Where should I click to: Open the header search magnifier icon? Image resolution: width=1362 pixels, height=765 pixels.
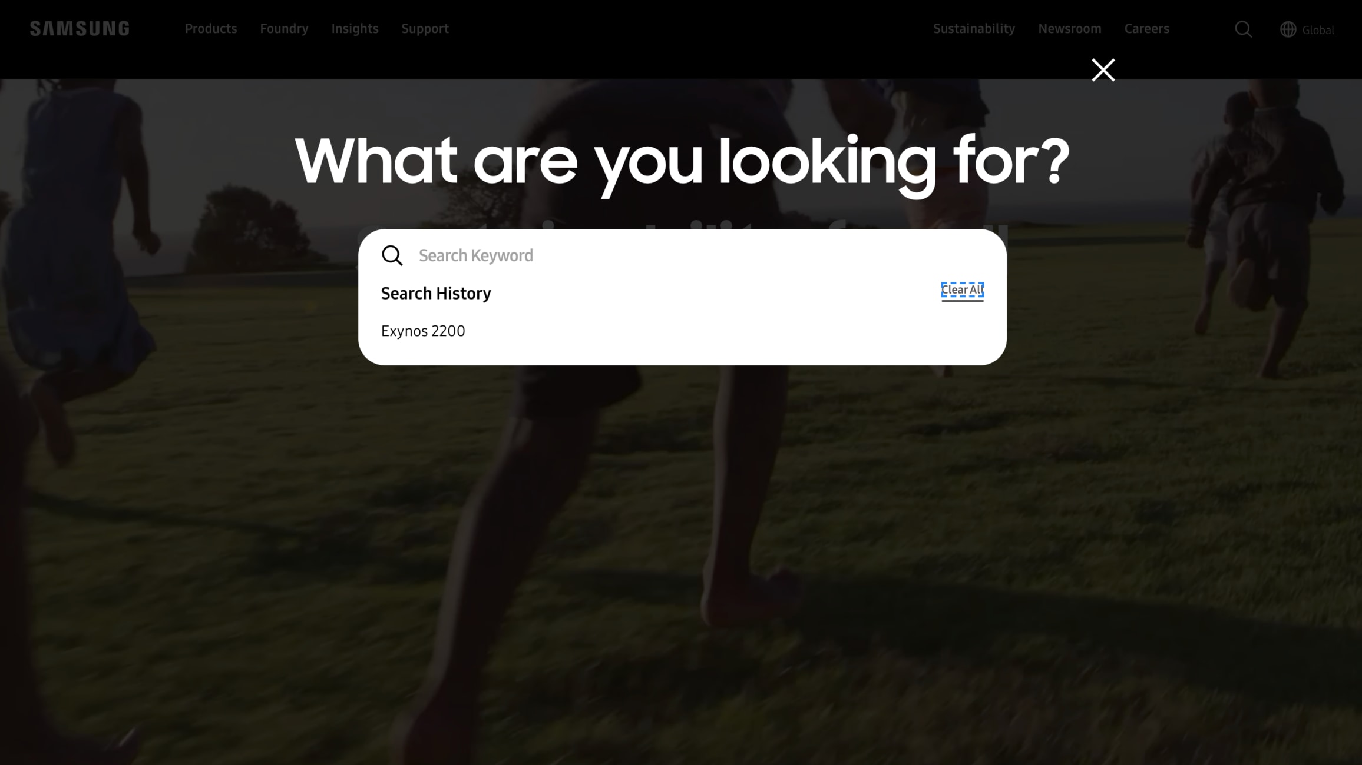point(1243,29)
